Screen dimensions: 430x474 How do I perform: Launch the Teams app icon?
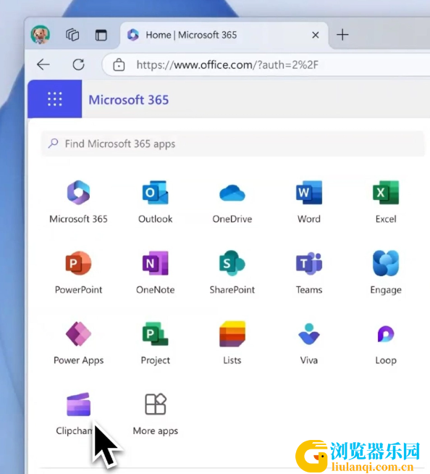coord(309,263)
